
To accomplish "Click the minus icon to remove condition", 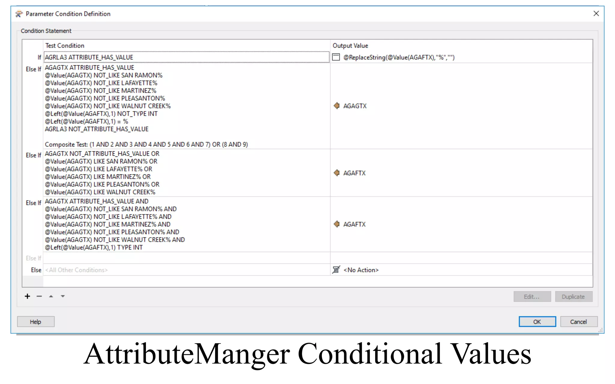I will [39, 296].
